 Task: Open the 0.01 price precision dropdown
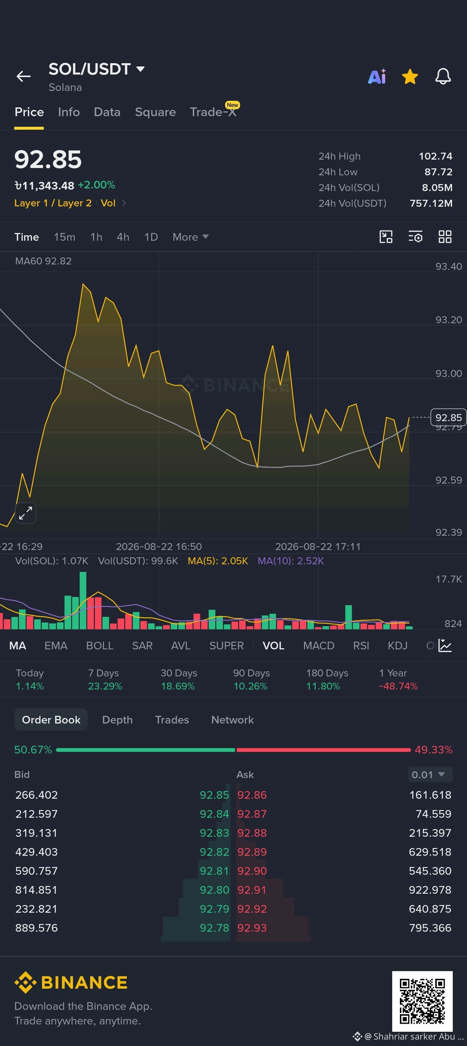tap(430, 775)
